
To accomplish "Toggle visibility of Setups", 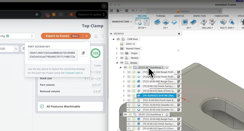I will tap(122, 63).
